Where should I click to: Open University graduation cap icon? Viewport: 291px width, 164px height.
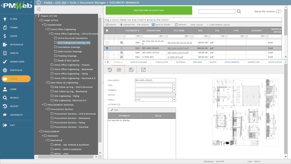pyautogui.click(x=5, y=115)
